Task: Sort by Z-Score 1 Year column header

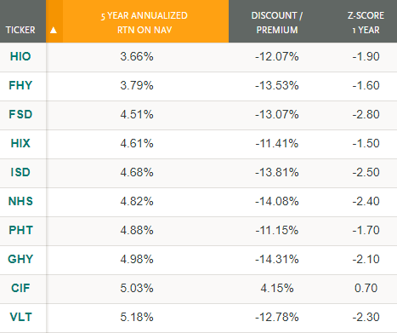Action: pos(366,22)
